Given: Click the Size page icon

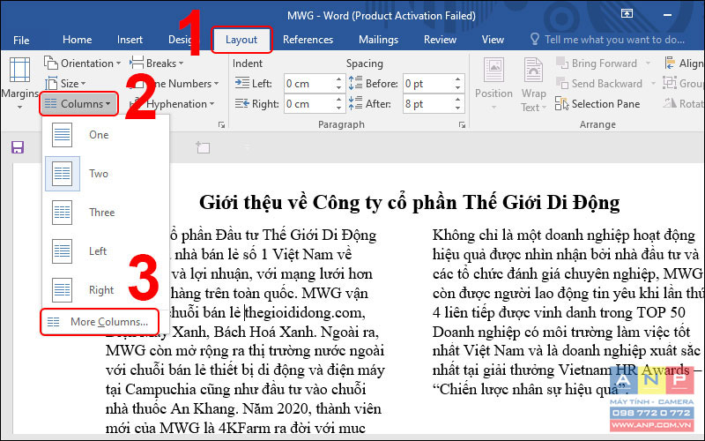Looking at the screenshot, I should point(51,83).
